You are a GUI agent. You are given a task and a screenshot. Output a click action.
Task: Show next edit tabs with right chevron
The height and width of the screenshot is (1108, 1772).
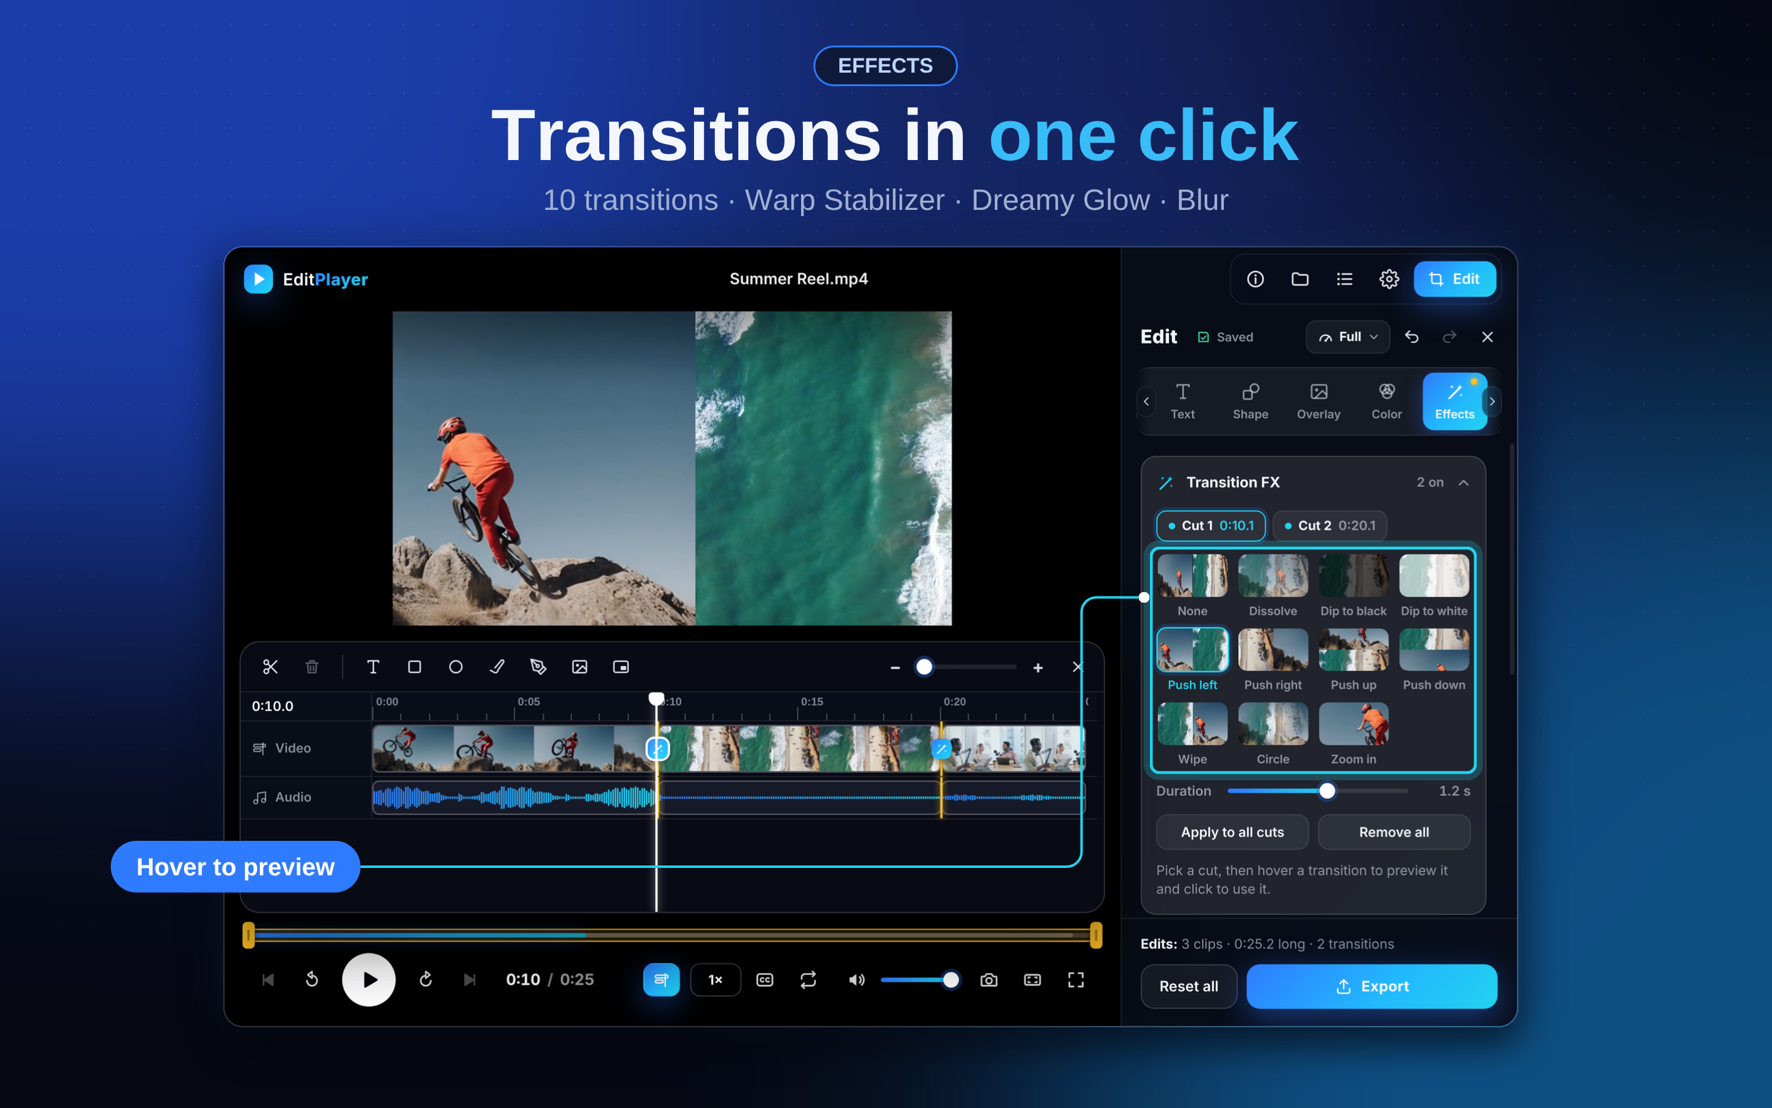click(1492, 401)
